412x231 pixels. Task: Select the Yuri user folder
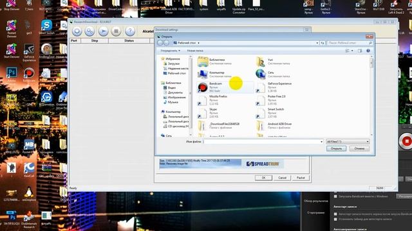point(273,62)
